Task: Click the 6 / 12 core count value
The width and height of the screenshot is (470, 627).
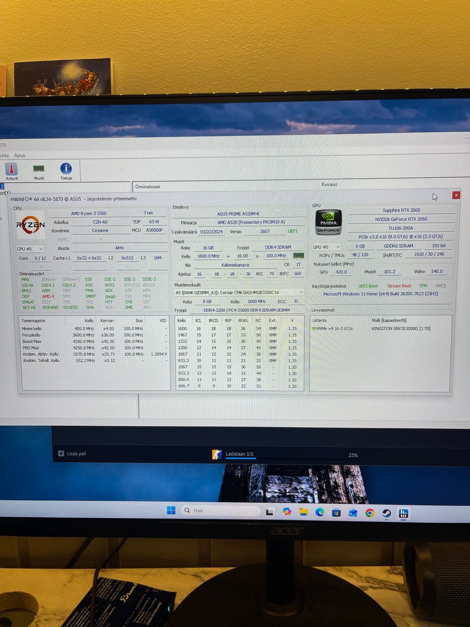Action: point(40,258)
